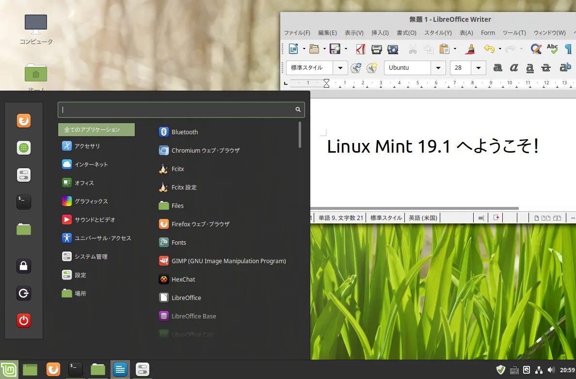Apply strikethrough formatting in Writer

click(x=546, y=67)
